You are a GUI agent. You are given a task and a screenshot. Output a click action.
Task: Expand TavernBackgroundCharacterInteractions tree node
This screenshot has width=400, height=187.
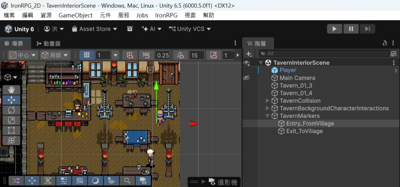pyautogui.click(x=267, y=108)
